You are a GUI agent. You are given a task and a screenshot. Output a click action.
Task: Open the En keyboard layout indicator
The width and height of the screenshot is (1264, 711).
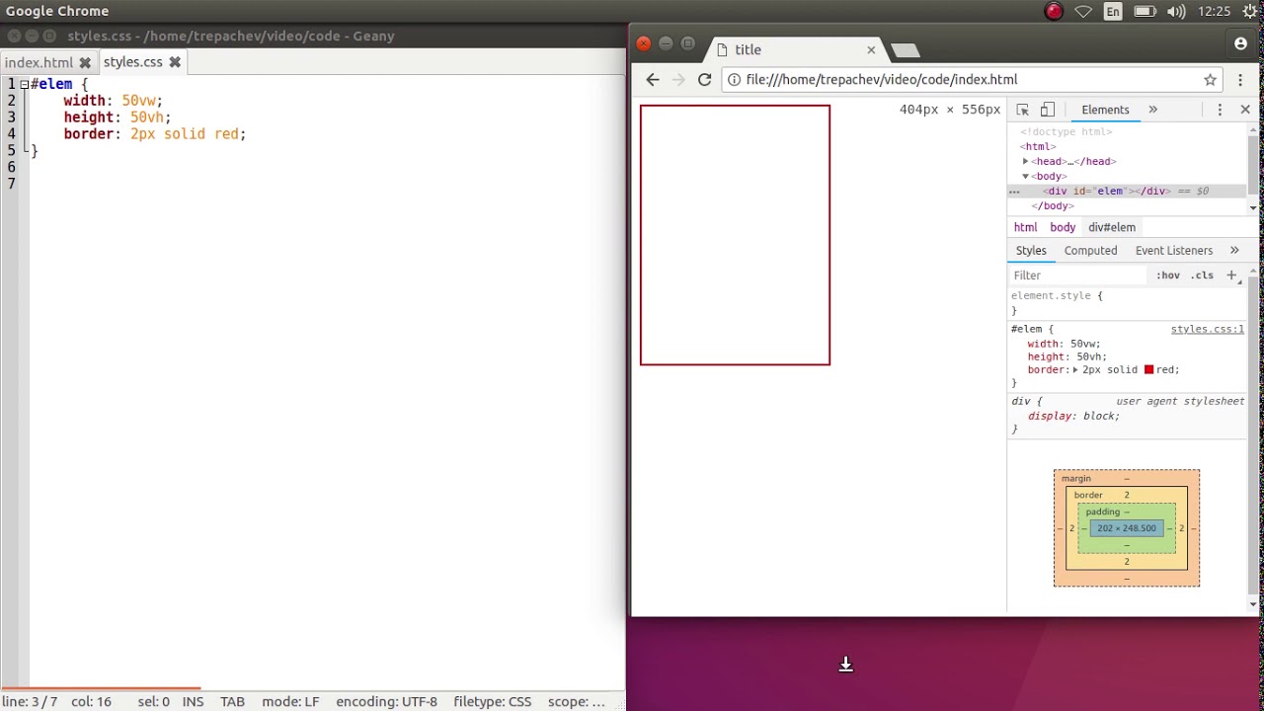(1113, 12)
